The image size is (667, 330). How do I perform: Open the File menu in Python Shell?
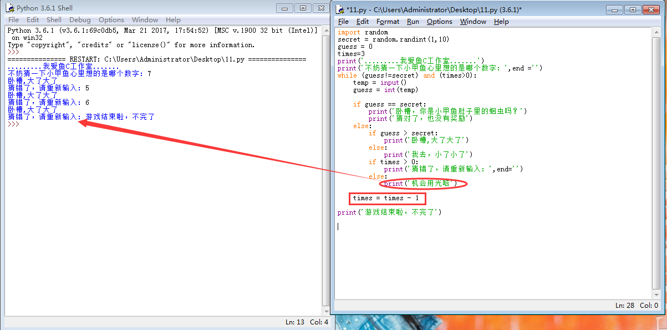13,20
